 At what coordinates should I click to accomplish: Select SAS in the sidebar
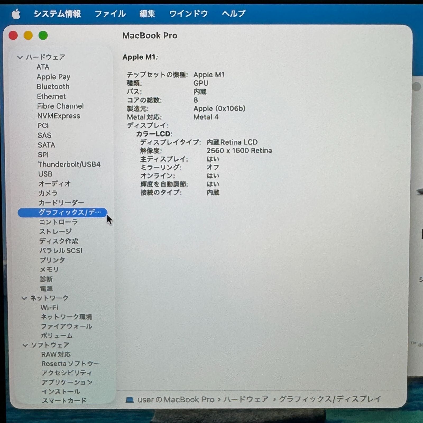(x=44, y=135)
